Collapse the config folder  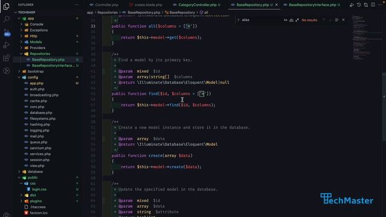point(19,78)
